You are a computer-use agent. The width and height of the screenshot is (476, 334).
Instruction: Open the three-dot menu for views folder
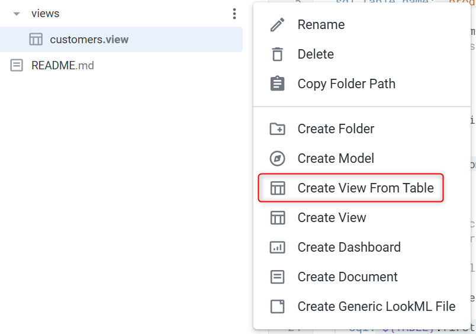click(x=234, y=14)
